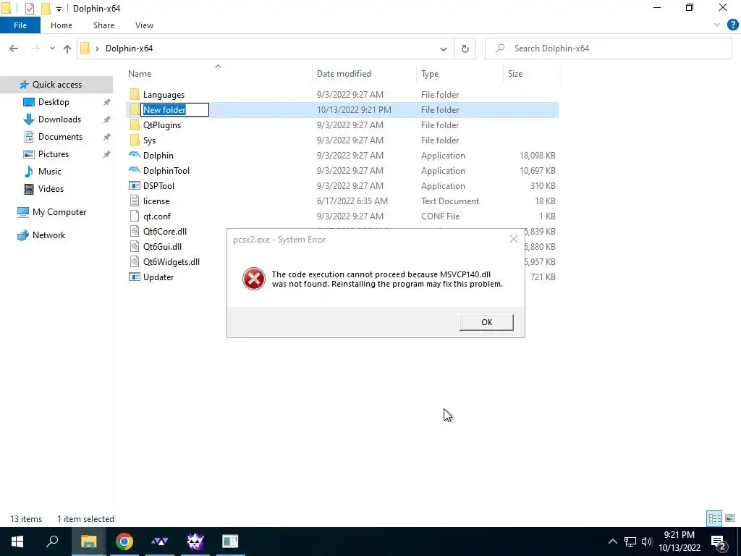Viewport: 741px width, 556px height.
Task: Open Explorer Help question mark icon
Action: (732, 25)
